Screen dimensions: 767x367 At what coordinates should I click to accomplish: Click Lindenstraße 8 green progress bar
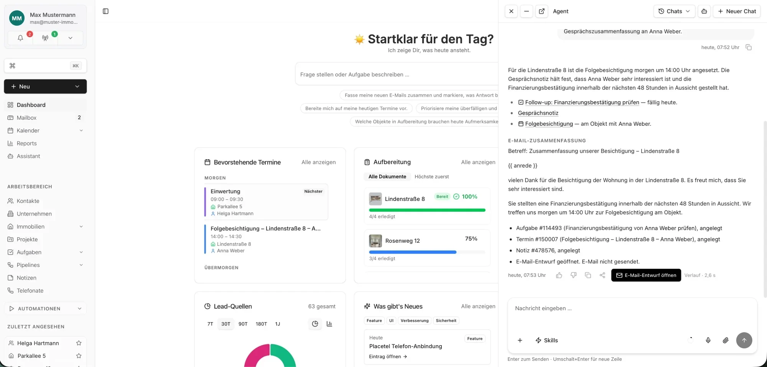click(427, 210)
